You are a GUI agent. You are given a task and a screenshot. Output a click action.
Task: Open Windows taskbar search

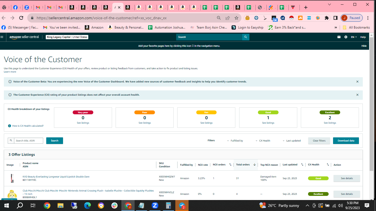click(20, 206)
